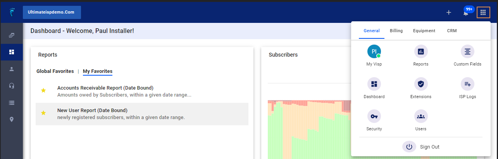Click the top stacked-pages icon in sidebar
498x159 pixels.
pos(12,35)
